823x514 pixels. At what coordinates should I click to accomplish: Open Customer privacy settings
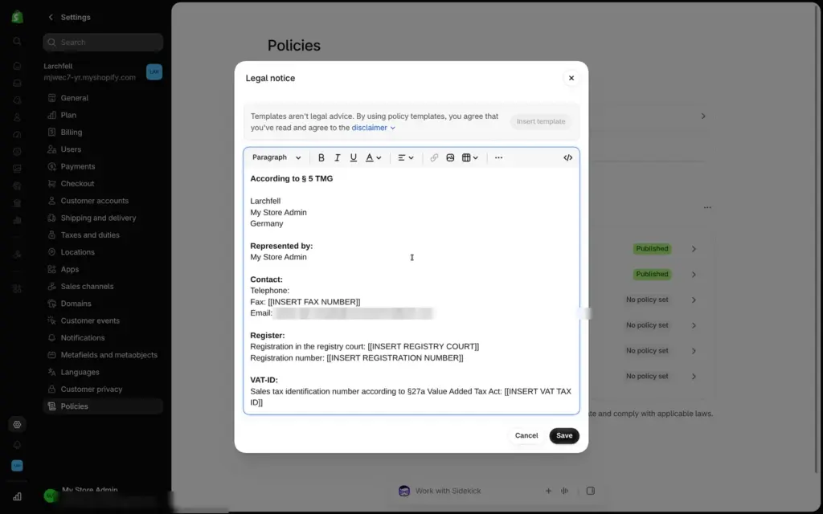pyautogui.click(x=103, y=390)
